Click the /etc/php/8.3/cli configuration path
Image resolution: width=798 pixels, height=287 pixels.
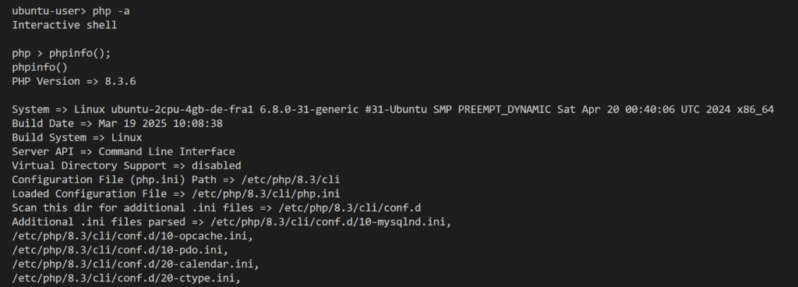(x=266, y=179)
